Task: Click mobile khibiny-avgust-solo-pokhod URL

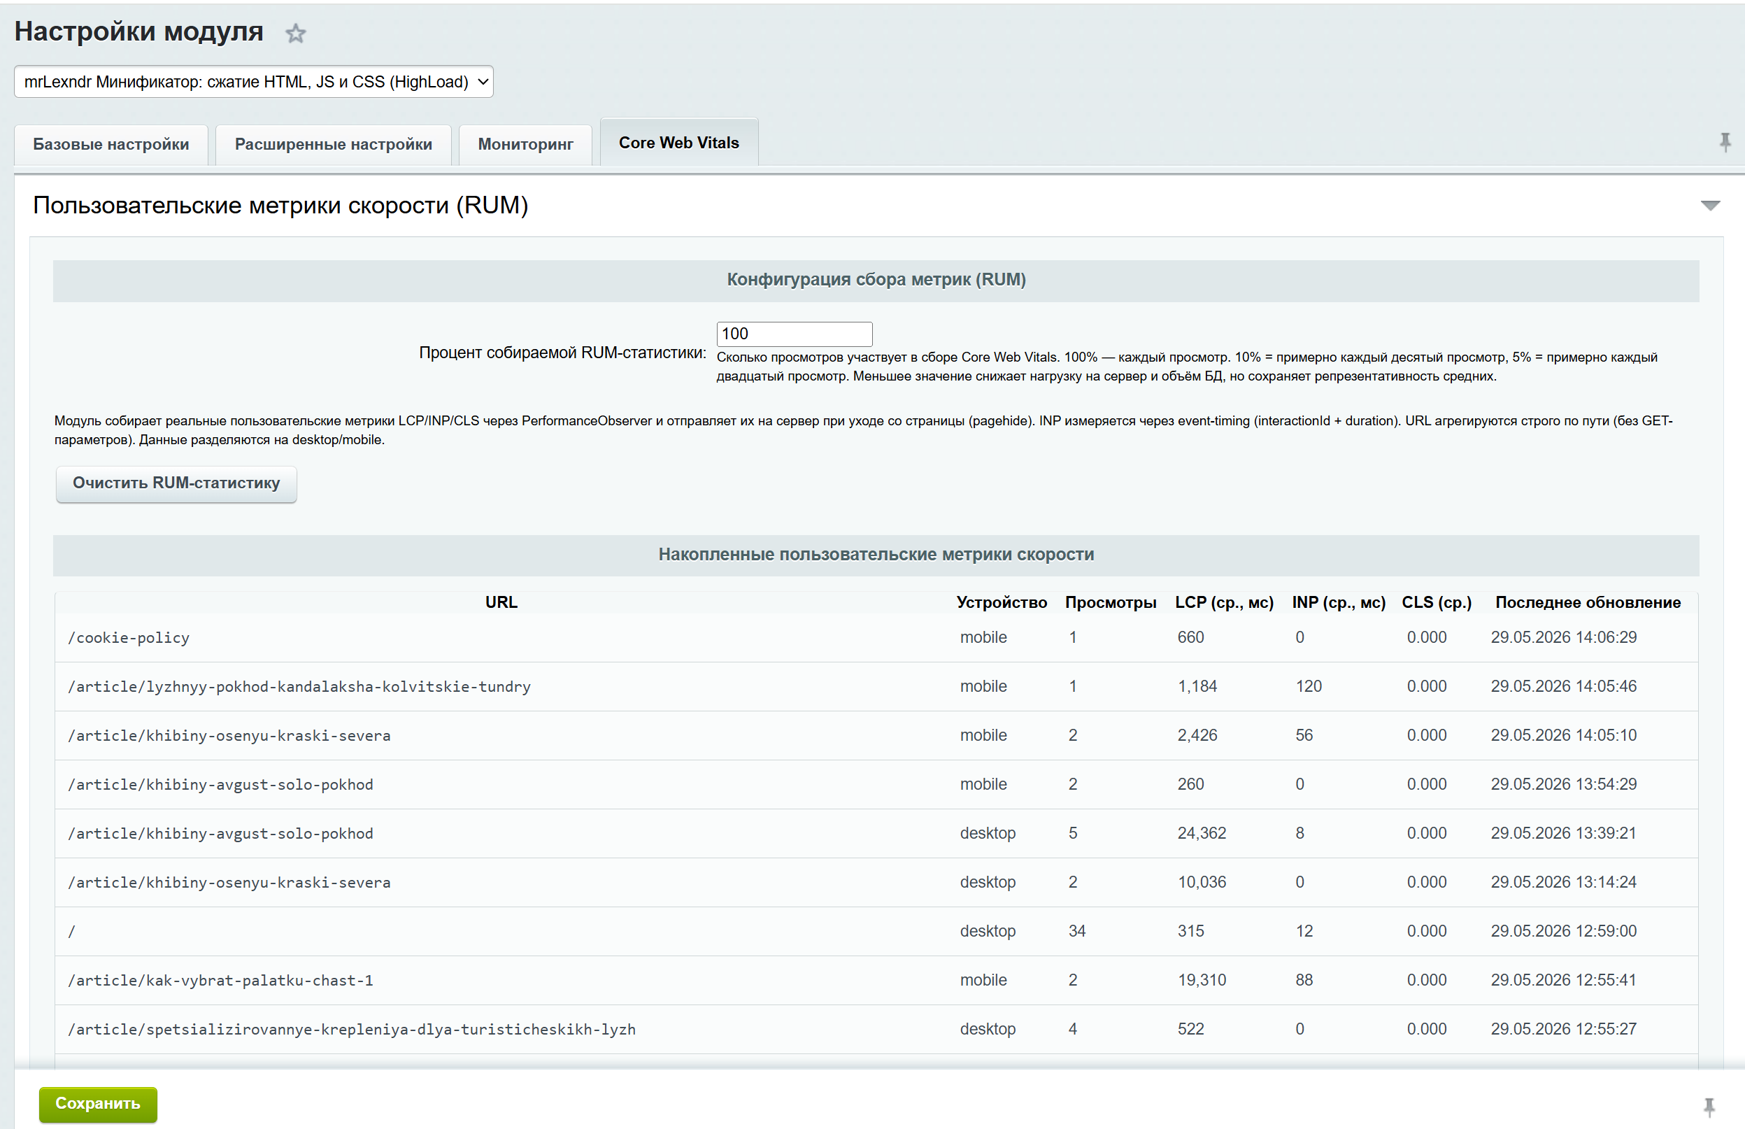Action: tap(220, 785)
